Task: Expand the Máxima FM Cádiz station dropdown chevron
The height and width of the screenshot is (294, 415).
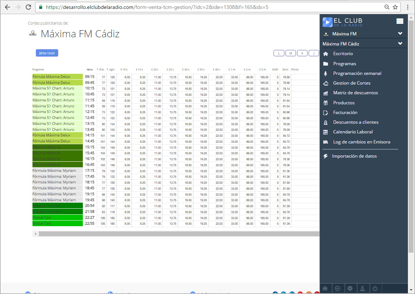Action: (400, 43)
